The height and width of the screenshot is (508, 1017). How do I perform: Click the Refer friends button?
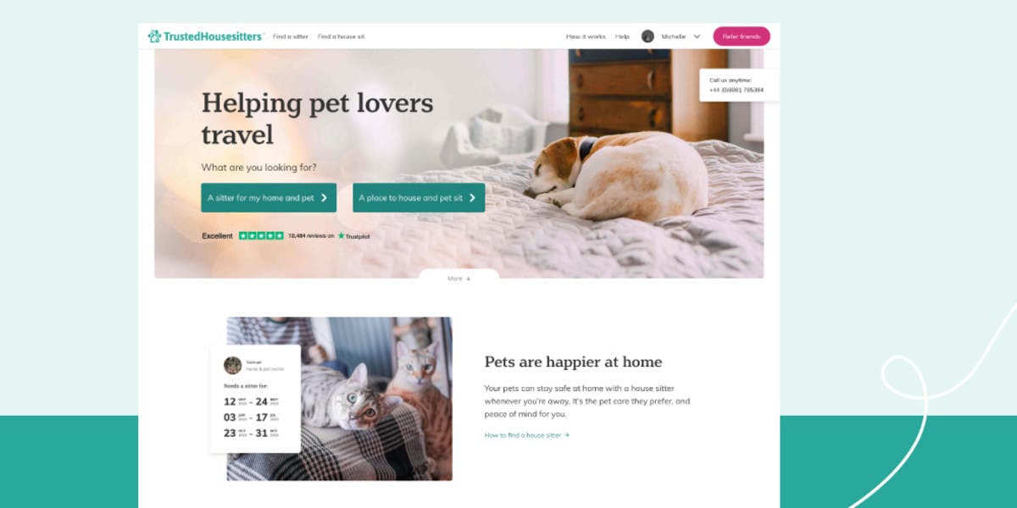tap(742, 36)
